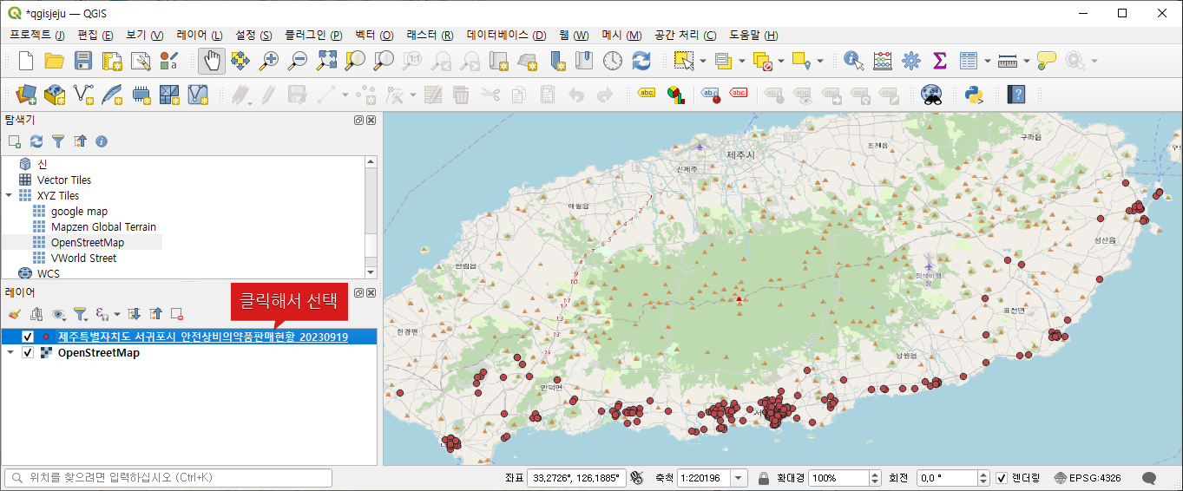
Task: Toggle visibility of the 제주특별자치도 서귀포시 layer
Action: (x=28, y=337)
